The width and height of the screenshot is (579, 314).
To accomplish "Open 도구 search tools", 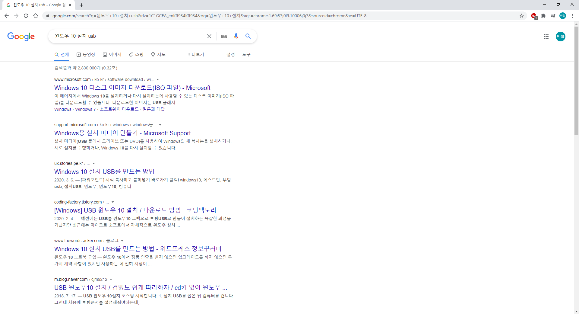I will click(246, 55).
